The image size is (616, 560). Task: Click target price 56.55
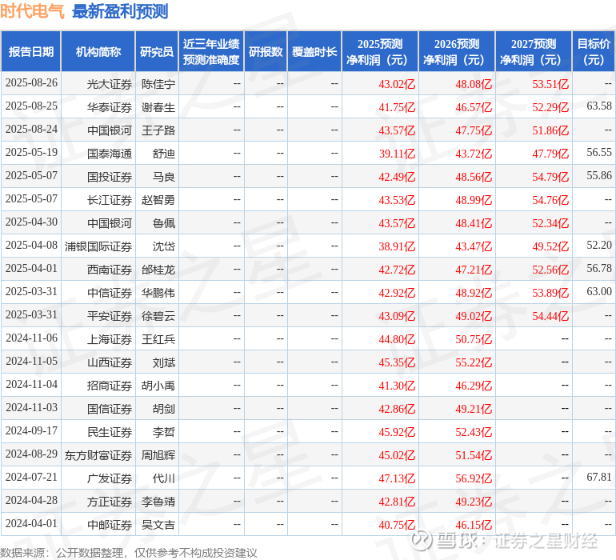tap(599, 153)
